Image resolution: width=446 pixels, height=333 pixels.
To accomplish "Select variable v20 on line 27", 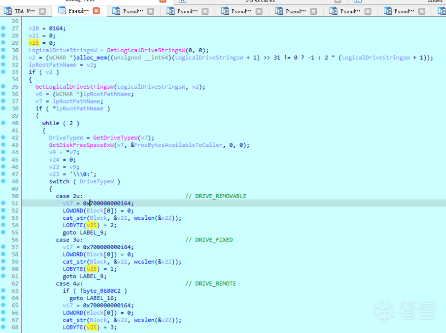I will click(34, 29).
